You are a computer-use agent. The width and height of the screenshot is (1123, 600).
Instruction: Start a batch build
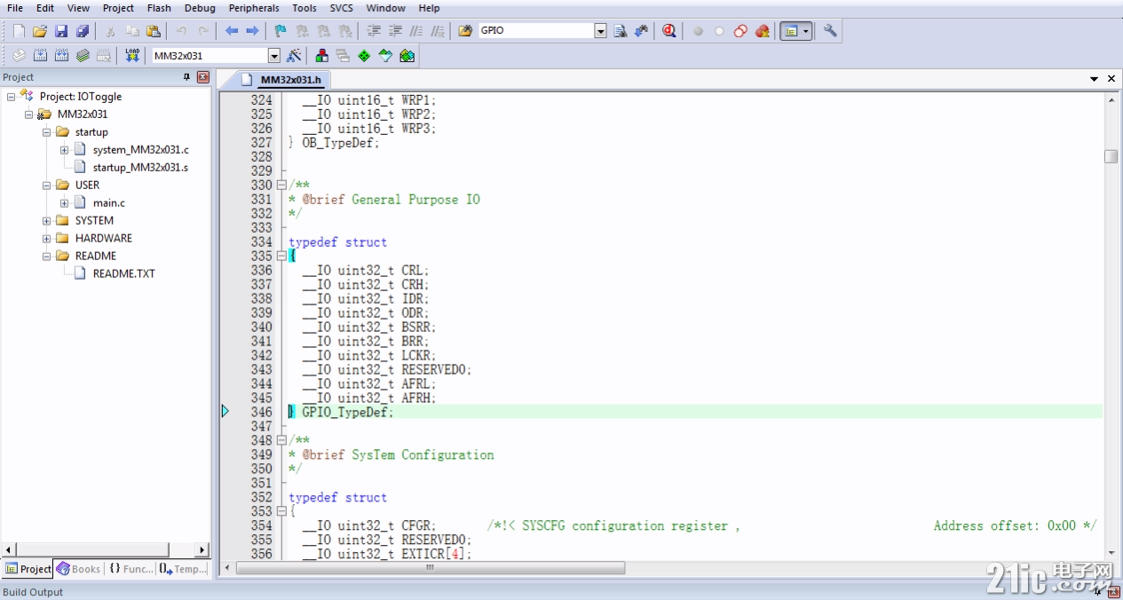[x=83, y=56]
